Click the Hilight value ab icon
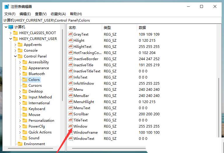This screenshot has height=153, width=224. 70,40
